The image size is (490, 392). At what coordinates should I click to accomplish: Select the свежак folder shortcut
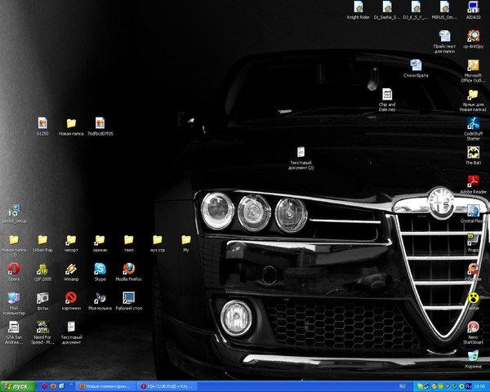click(100, 240)
